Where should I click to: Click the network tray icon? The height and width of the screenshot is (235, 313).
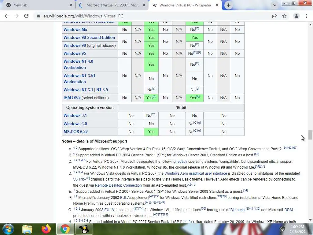coord(282,229)
